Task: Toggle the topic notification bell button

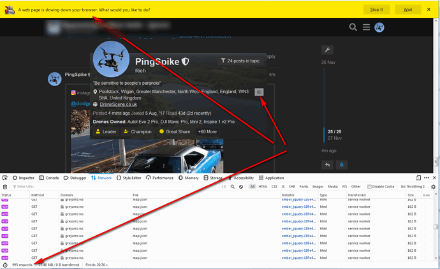Action: pos(342,164)
